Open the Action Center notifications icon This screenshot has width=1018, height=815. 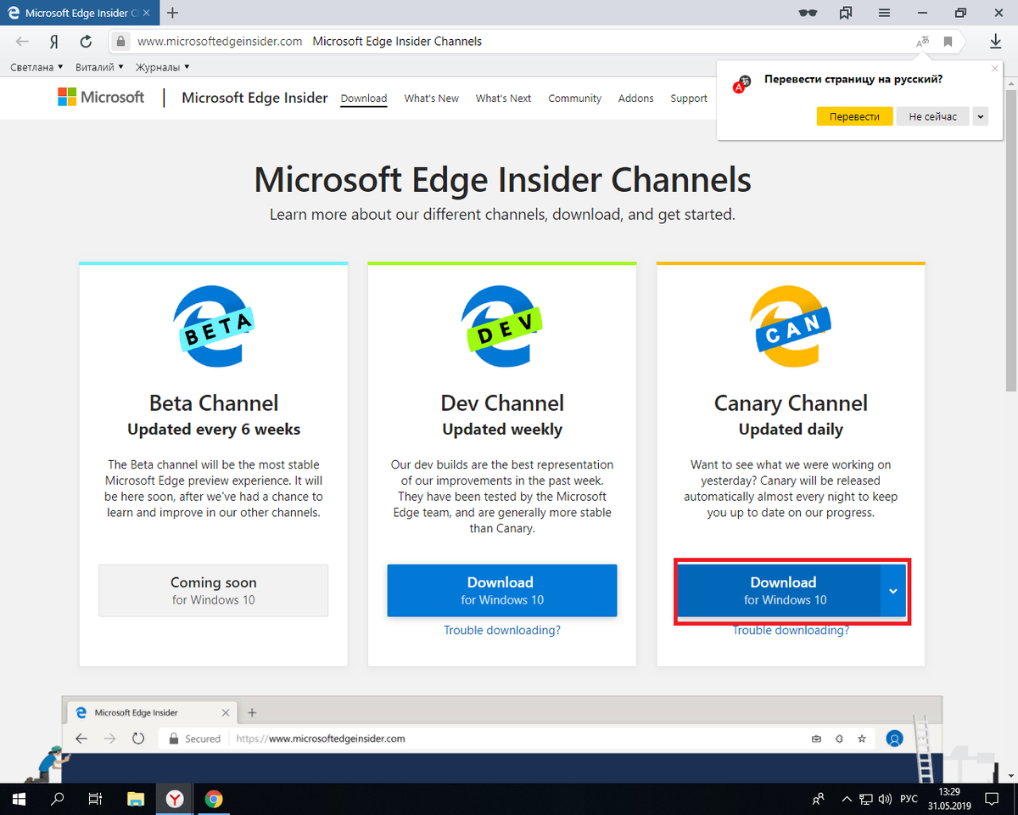[991, 799]
